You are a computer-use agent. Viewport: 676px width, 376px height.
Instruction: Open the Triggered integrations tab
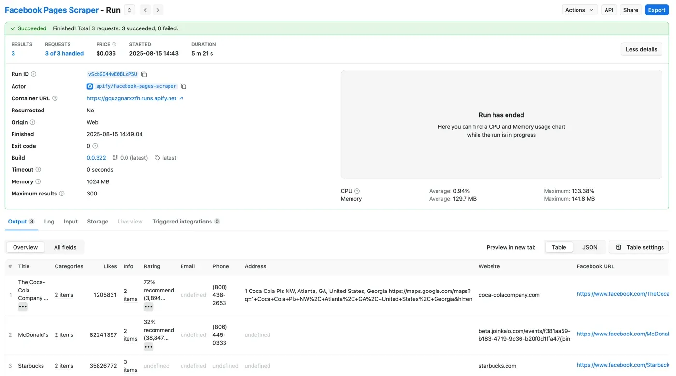[186, 222]
